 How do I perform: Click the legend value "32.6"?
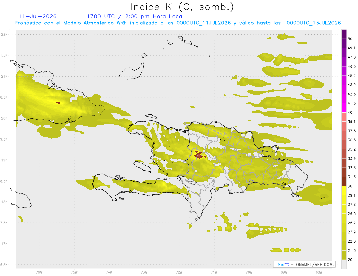[352, 168]
